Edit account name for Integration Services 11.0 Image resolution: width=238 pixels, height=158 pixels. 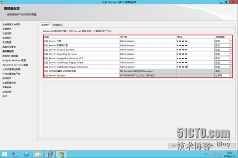[148, 58]
